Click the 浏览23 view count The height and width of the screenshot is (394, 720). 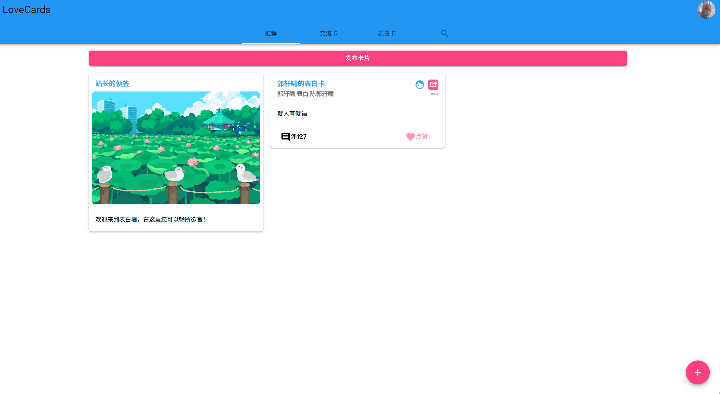point(434,94)
